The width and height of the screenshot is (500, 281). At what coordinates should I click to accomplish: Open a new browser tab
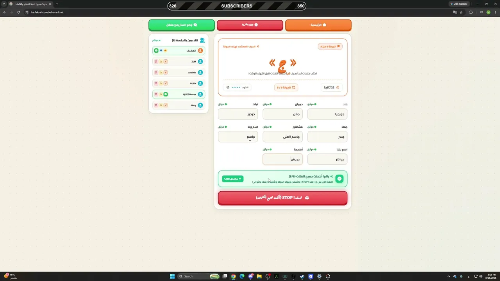coord(57,4)
